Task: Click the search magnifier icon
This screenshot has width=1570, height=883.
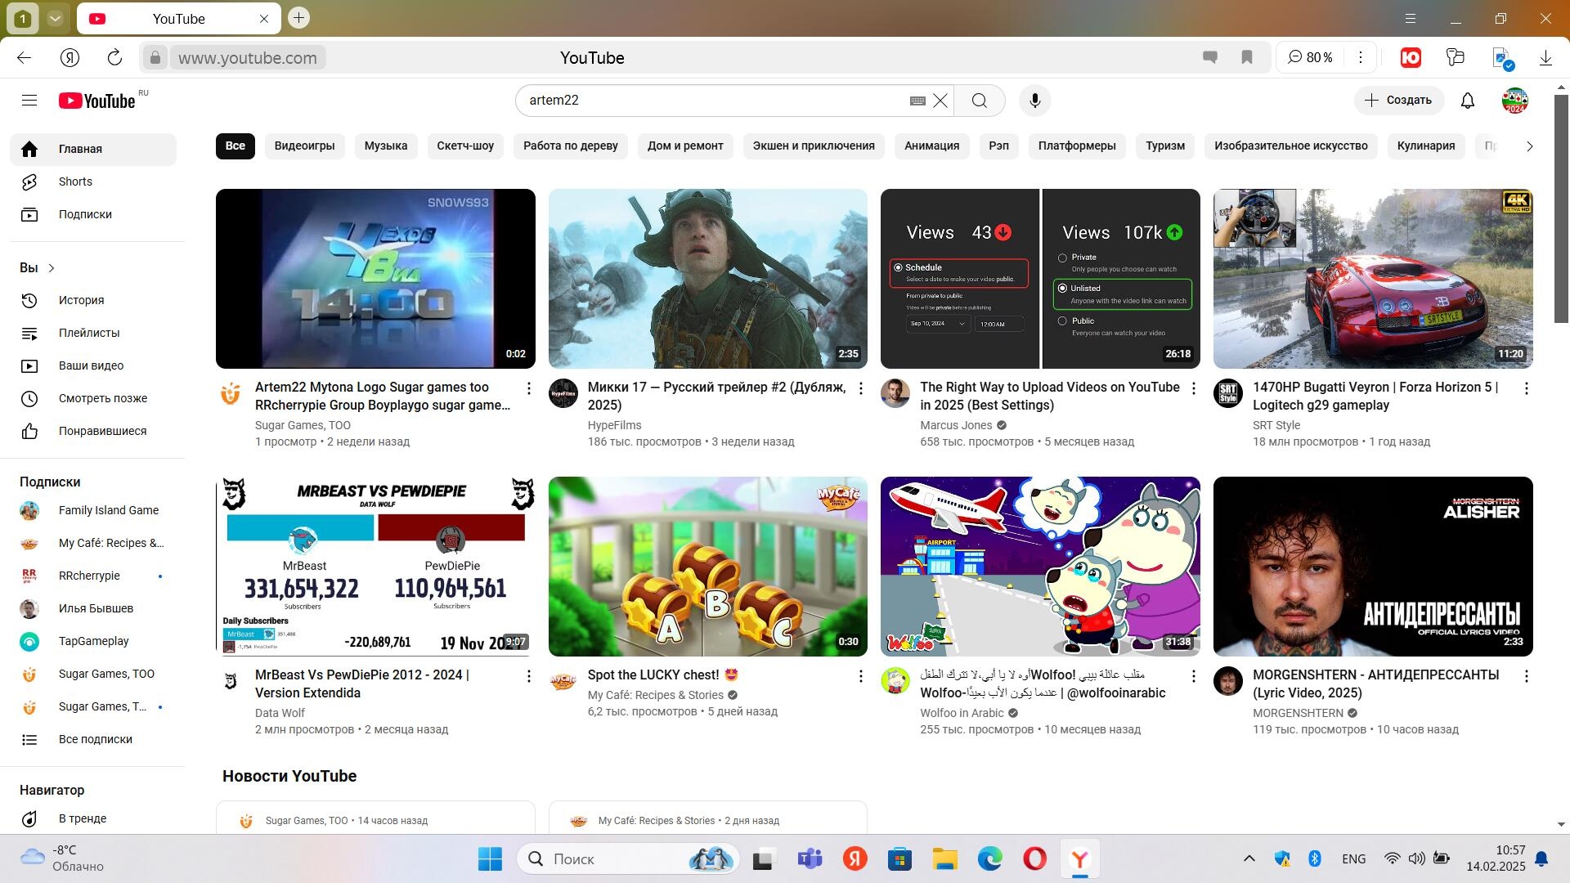Action: coord(978,101)
